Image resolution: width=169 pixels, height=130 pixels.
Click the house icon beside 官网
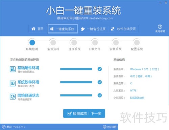pos(33,29)
